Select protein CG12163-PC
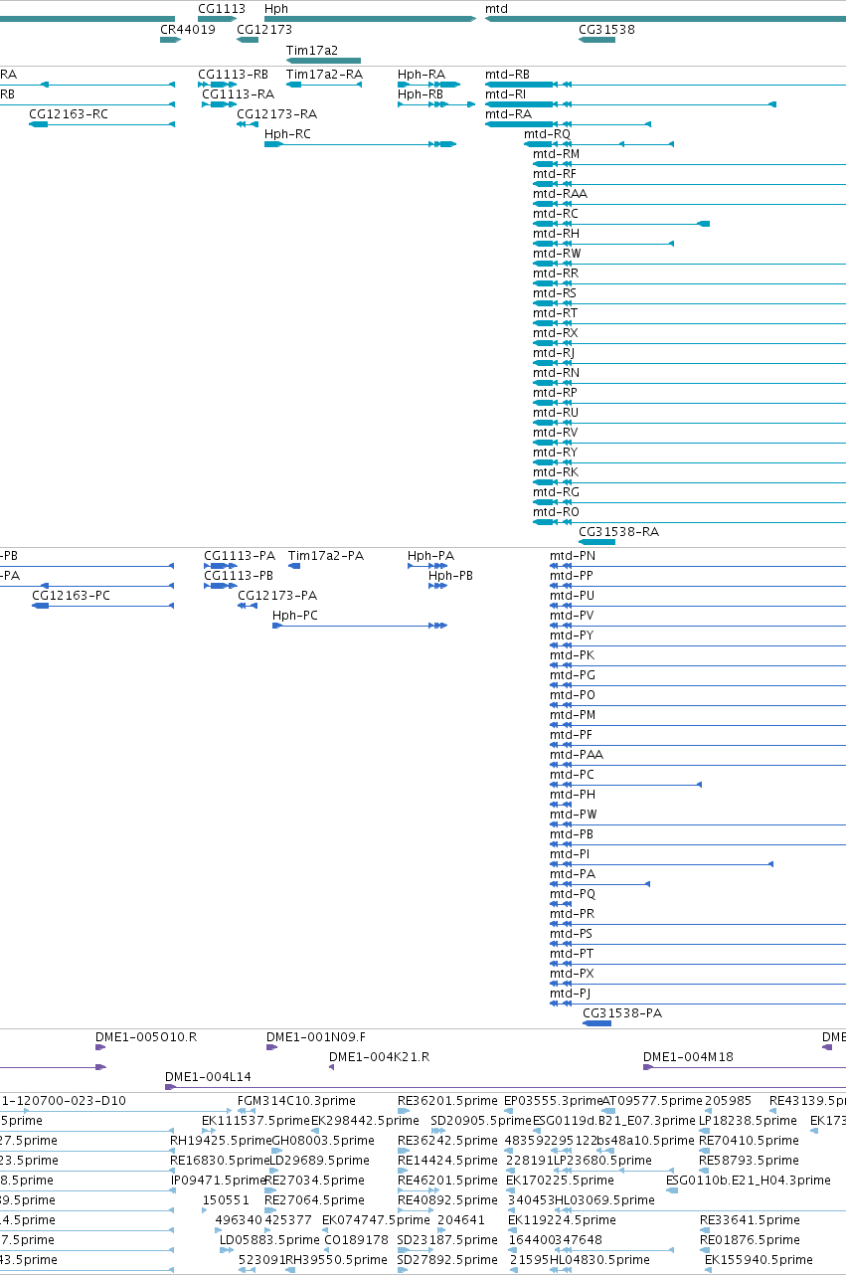The height and width of the screenshot is (1275, 846). (72, 595)
